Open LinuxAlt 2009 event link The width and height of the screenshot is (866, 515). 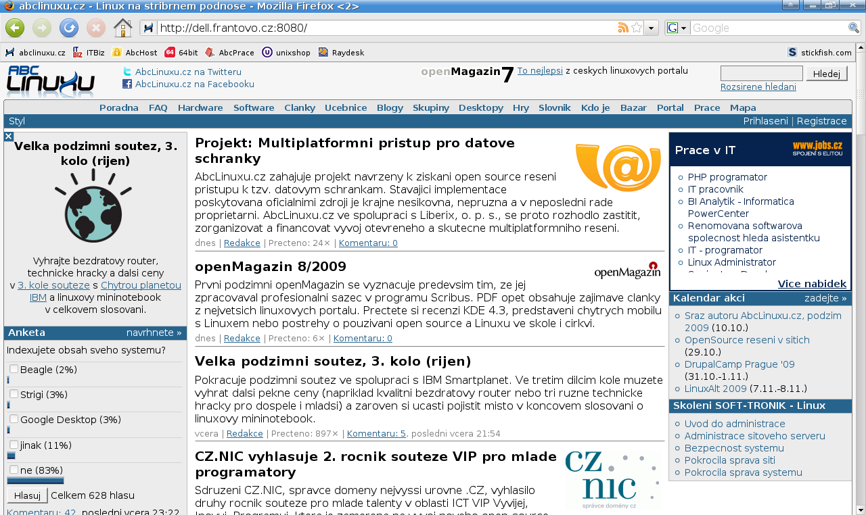coord(715,389)
